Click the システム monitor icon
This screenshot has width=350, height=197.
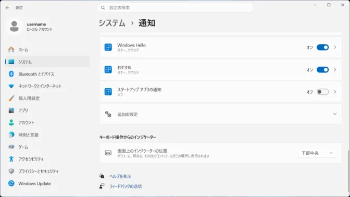coord(11,62)
